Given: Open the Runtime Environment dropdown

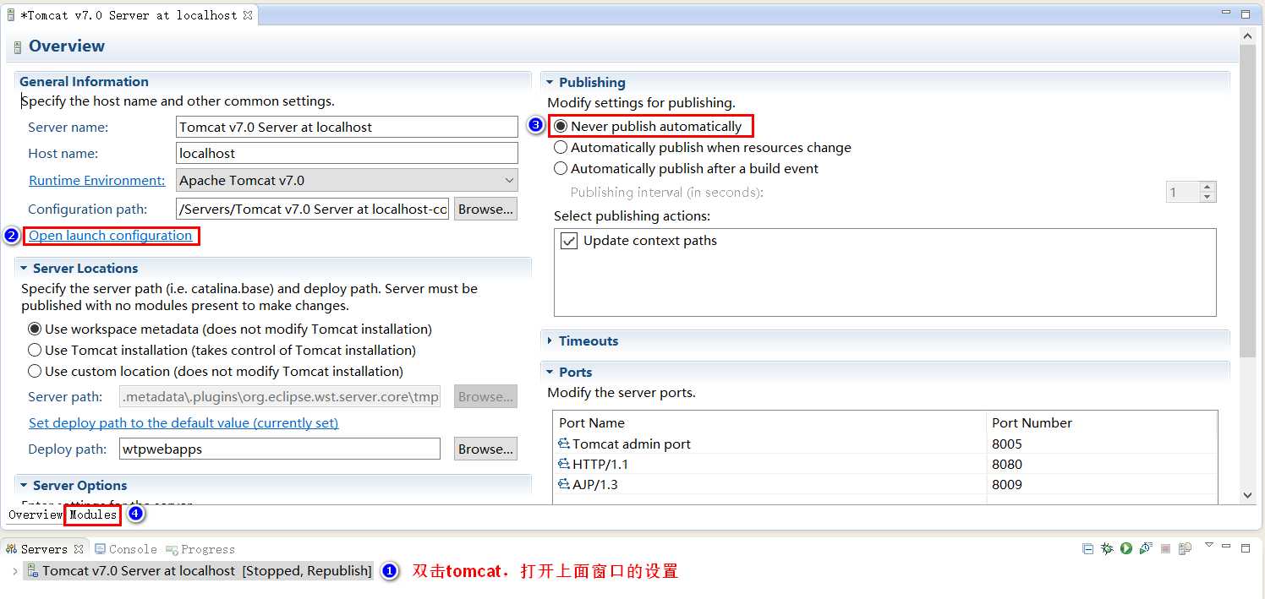Looking at the screenshot, I should (509, 180).
